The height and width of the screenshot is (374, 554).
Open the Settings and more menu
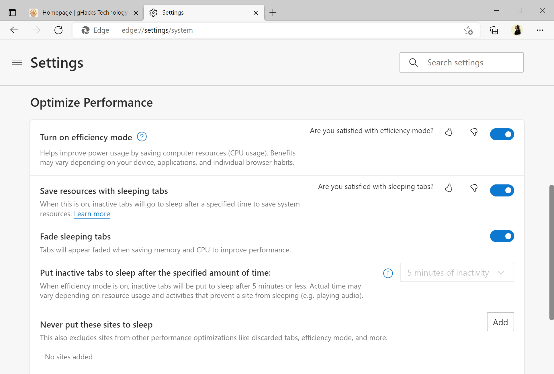point(540,30)
